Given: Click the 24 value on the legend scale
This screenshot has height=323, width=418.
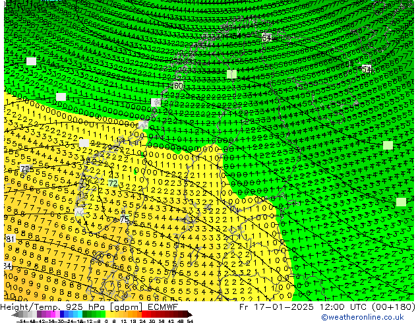Looking at the screenshot, I should coord(142,321).
